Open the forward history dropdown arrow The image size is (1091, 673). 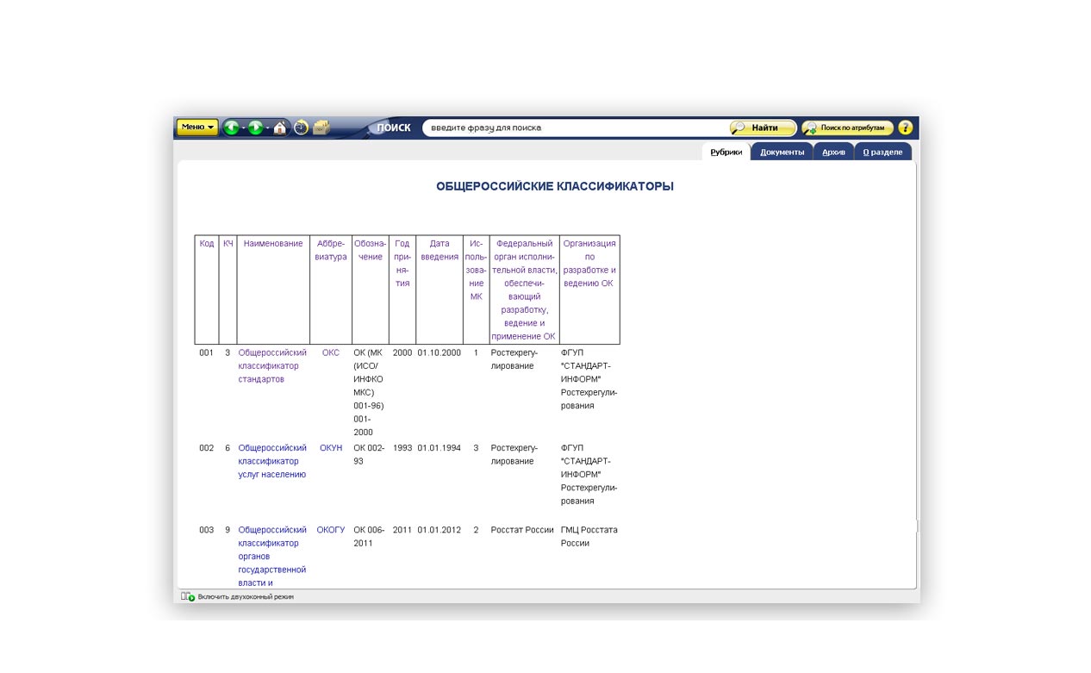(267, 128)
